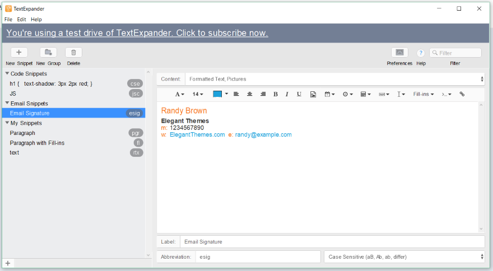This screenshot has width=493, height=271.
Task: Click the test drive subscribe link
Action: click(137, 32)
